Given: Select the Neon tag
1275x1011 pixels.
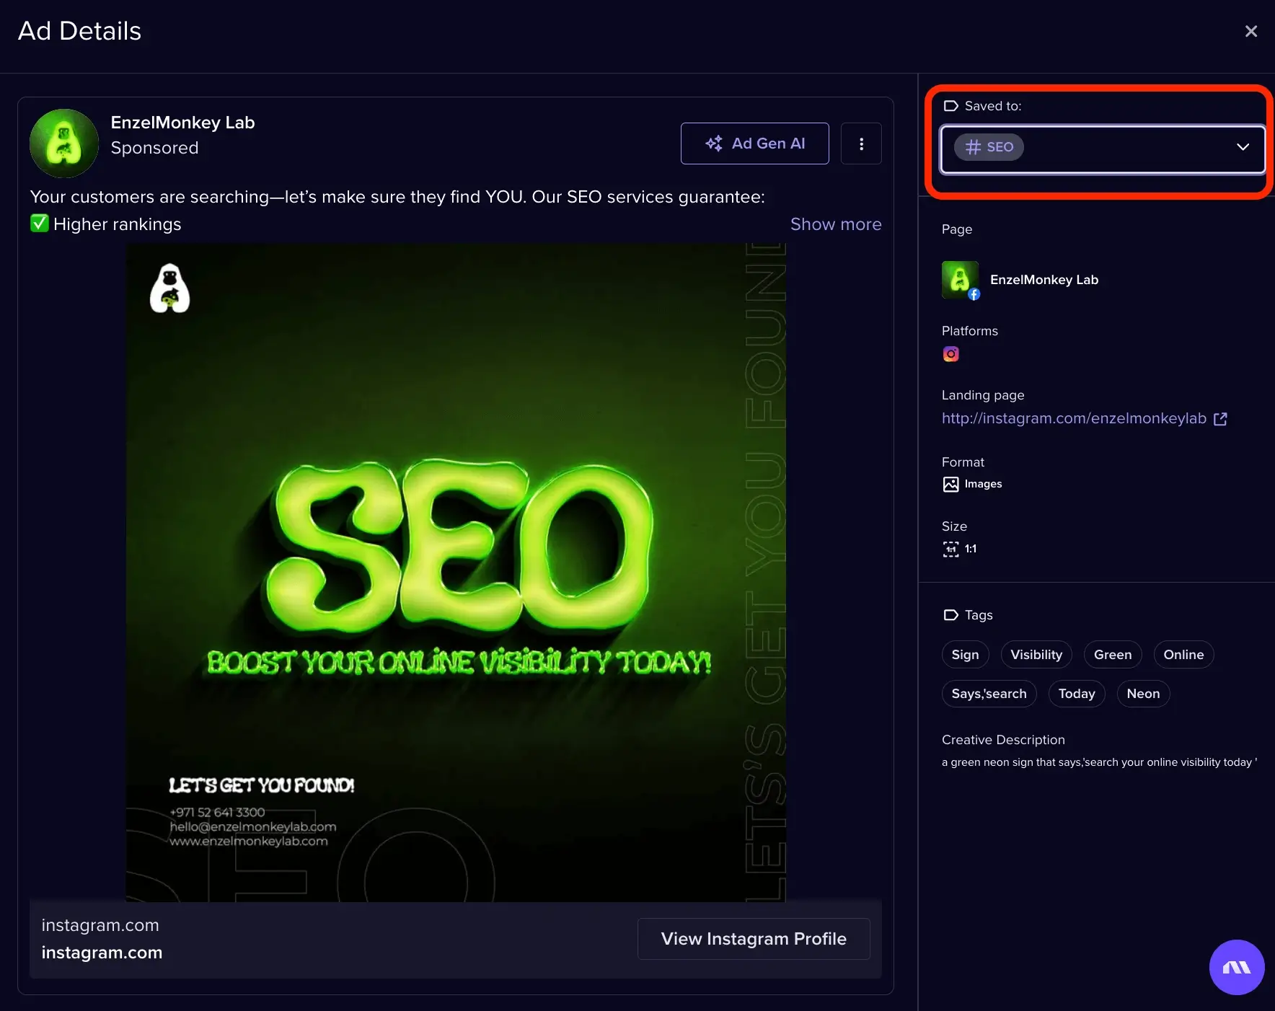Looking at the screenshot, I should click(x=1143, y=694).
